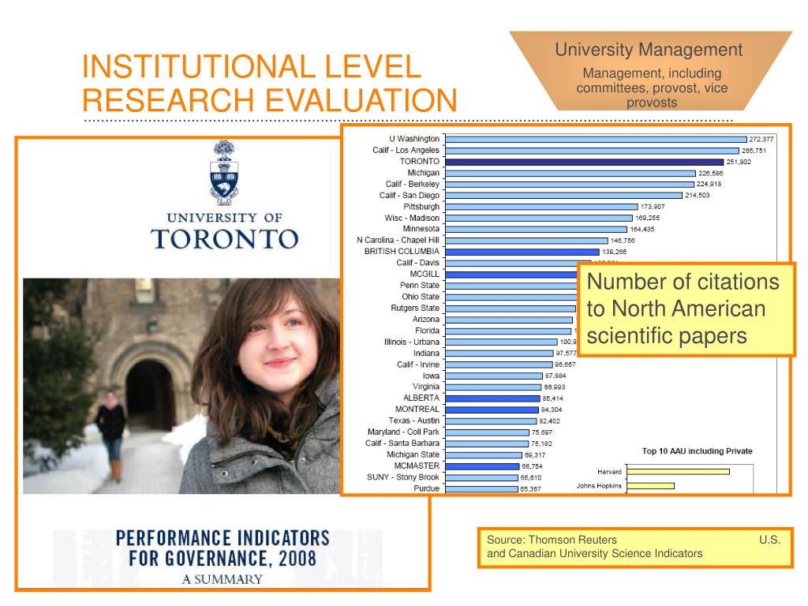
Task: Click the value 173,907
Action: click(653, 207)
